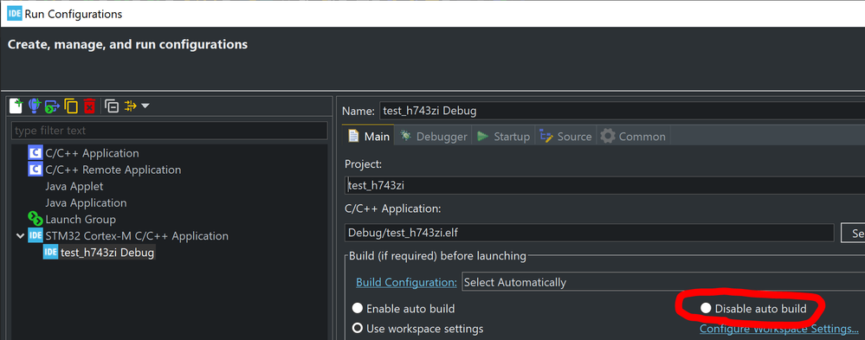Collapse all tree items icon
The height and width of the screenshot is (340, 865).
point(112,106)
